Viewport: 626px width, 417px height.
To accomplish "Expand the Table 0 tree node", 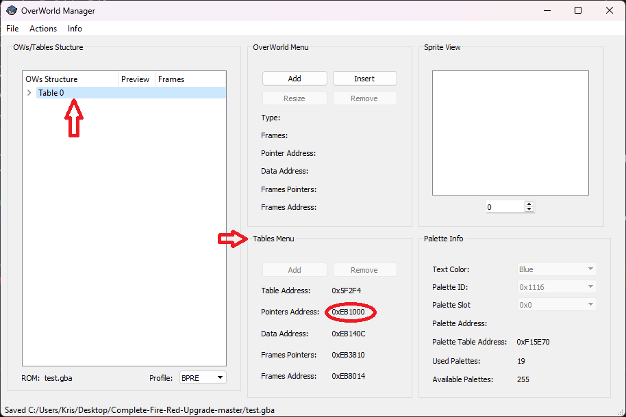I will pyautogui.click(x=29, y=93).
